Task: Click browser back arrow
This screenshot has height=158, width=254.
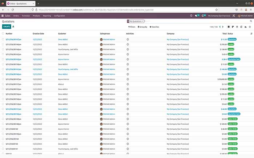Action: click(x=3, y=10)
